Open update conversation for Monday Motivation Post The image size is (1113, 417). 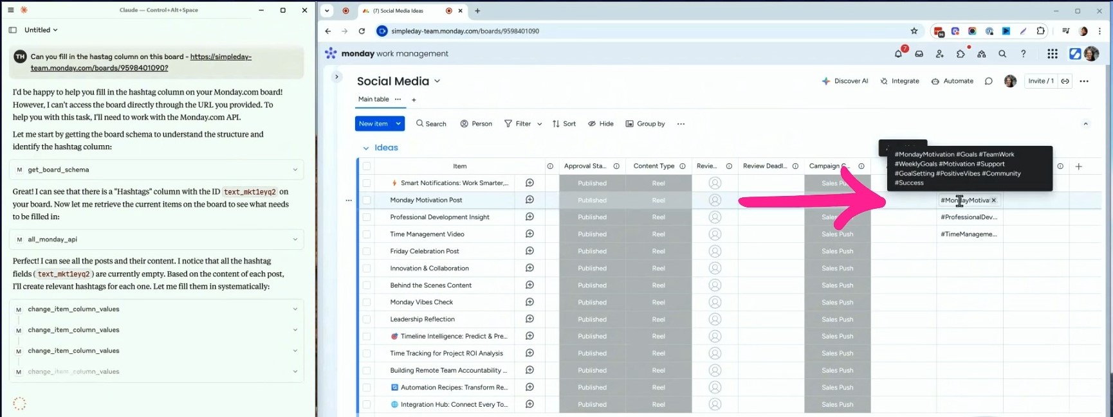529,200
